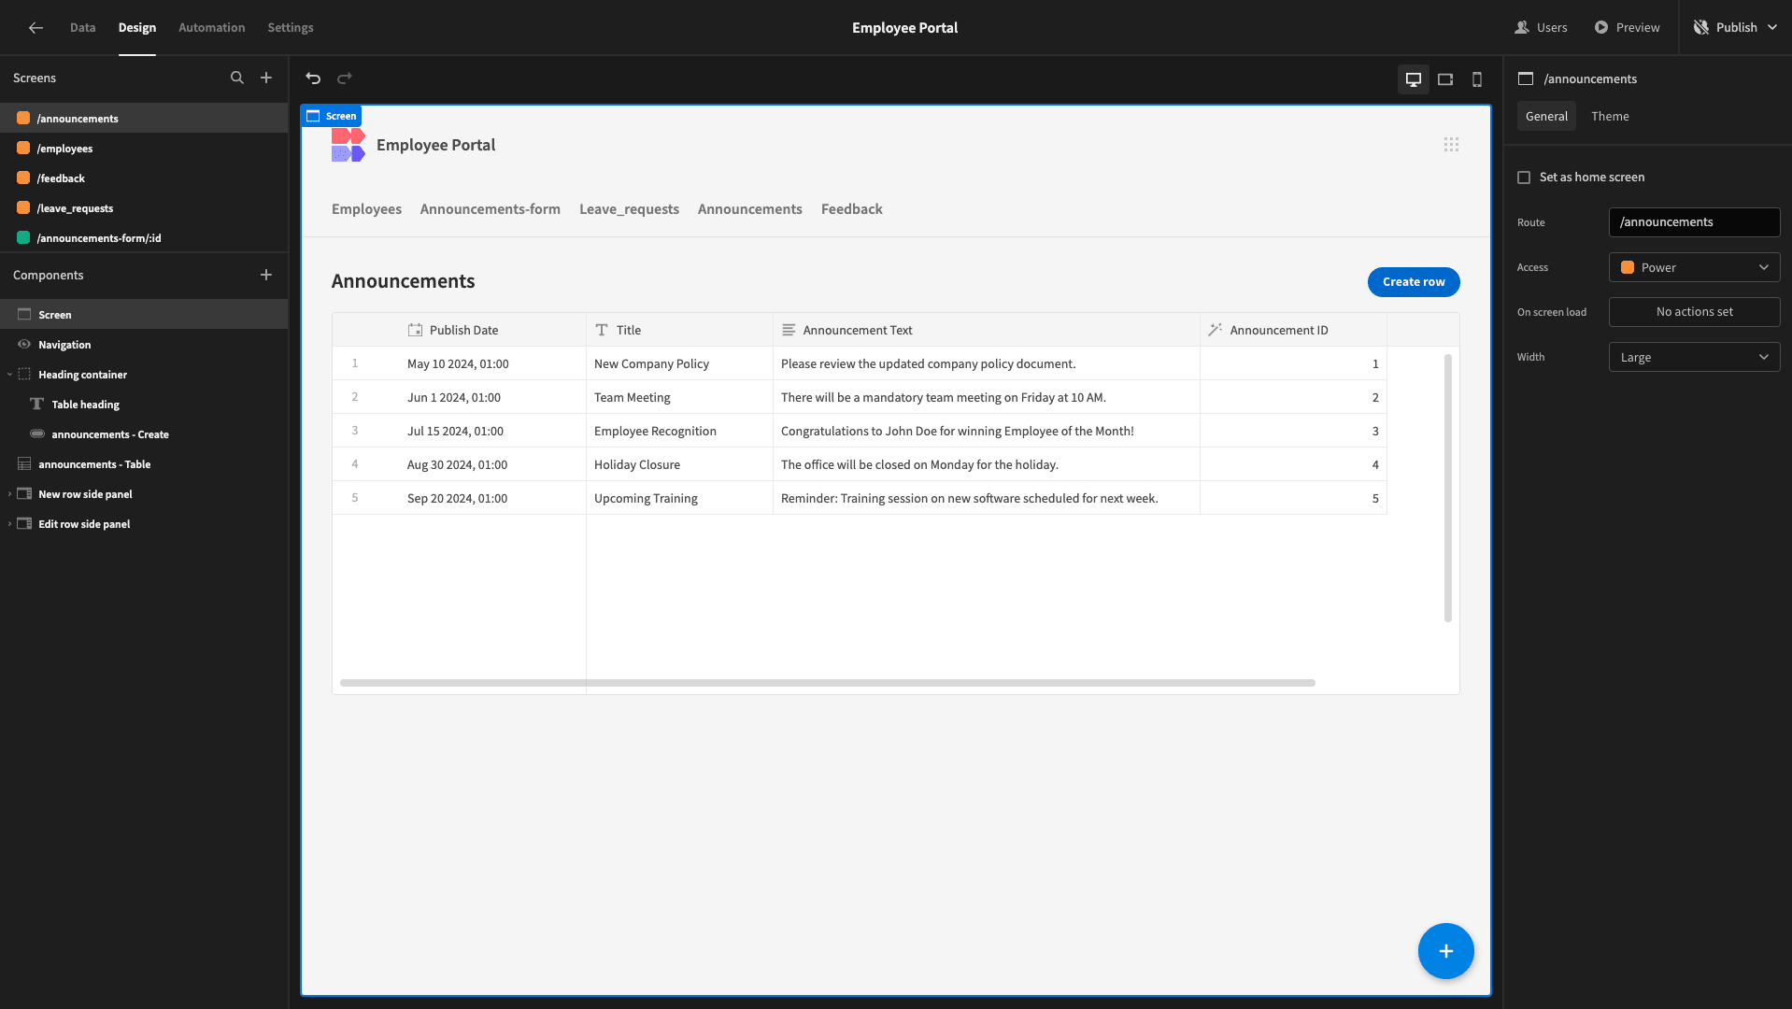Click the Create row button
The height and width of the screenshot is (1009, 1792).
pyautogui.click(x=1414, y=282)
